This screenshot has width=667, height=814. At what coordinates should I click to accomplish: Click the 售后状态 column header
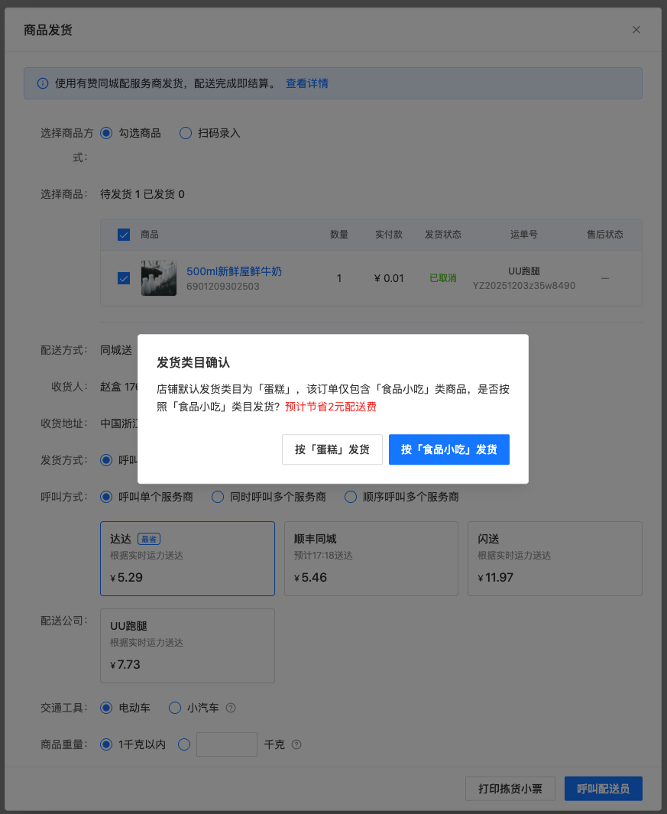tap(604, 235)
